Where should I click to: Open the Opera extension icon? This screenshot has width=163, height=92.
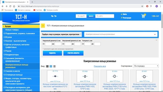(147, 6)
